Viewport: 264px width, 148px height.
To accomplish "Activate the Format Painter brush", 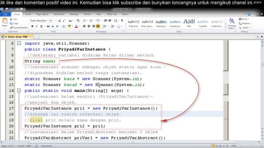I will pos(19,28).
